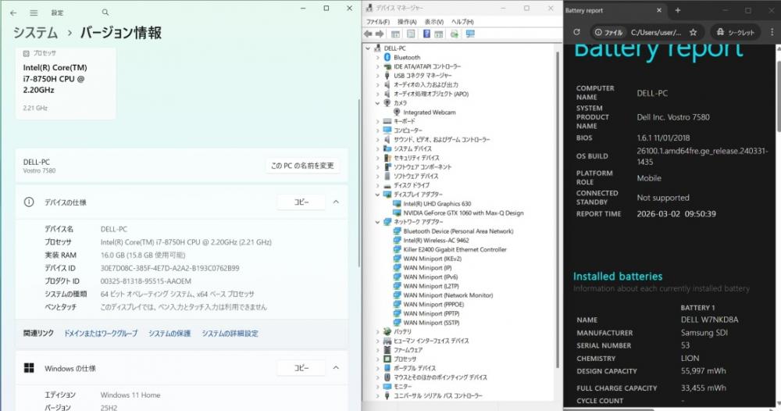This screenshot has width=781, height=411.
Task: Open the ヘルプ(H) menu in Device Manager
Action: tap(462, 22)
